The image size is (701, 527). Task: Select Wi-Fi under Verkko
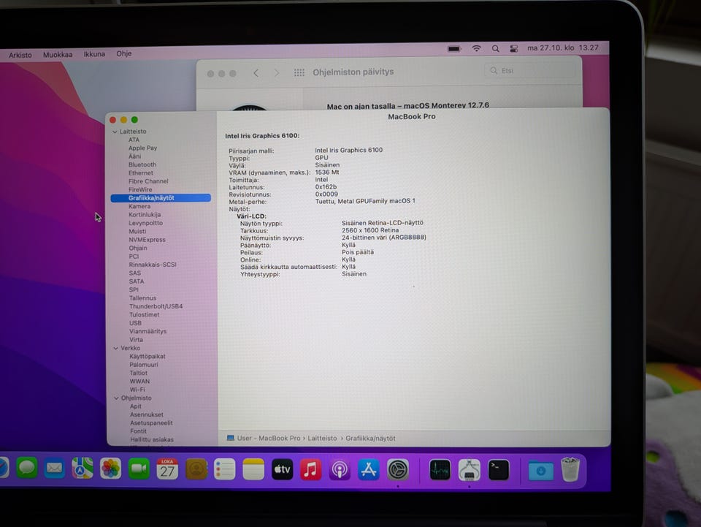(137, 390)
